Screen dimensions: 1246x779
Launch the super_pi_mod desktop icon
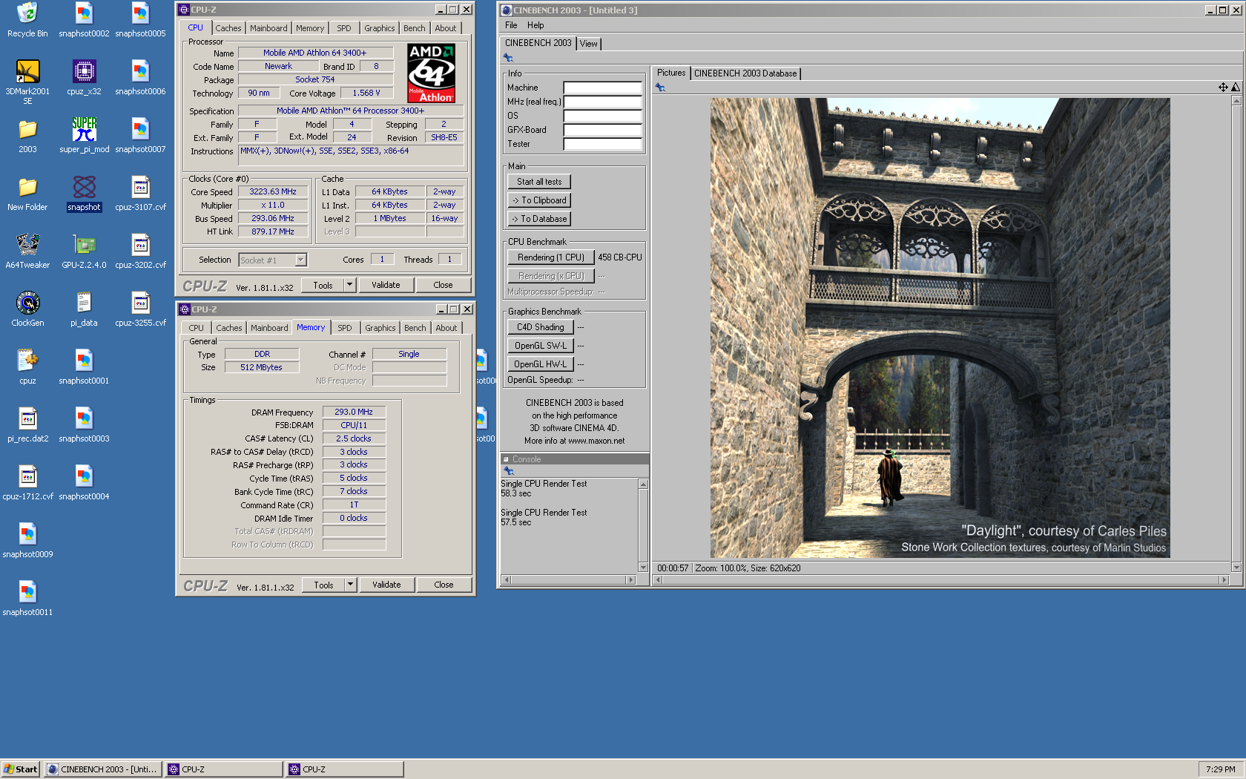click(84, 136)
